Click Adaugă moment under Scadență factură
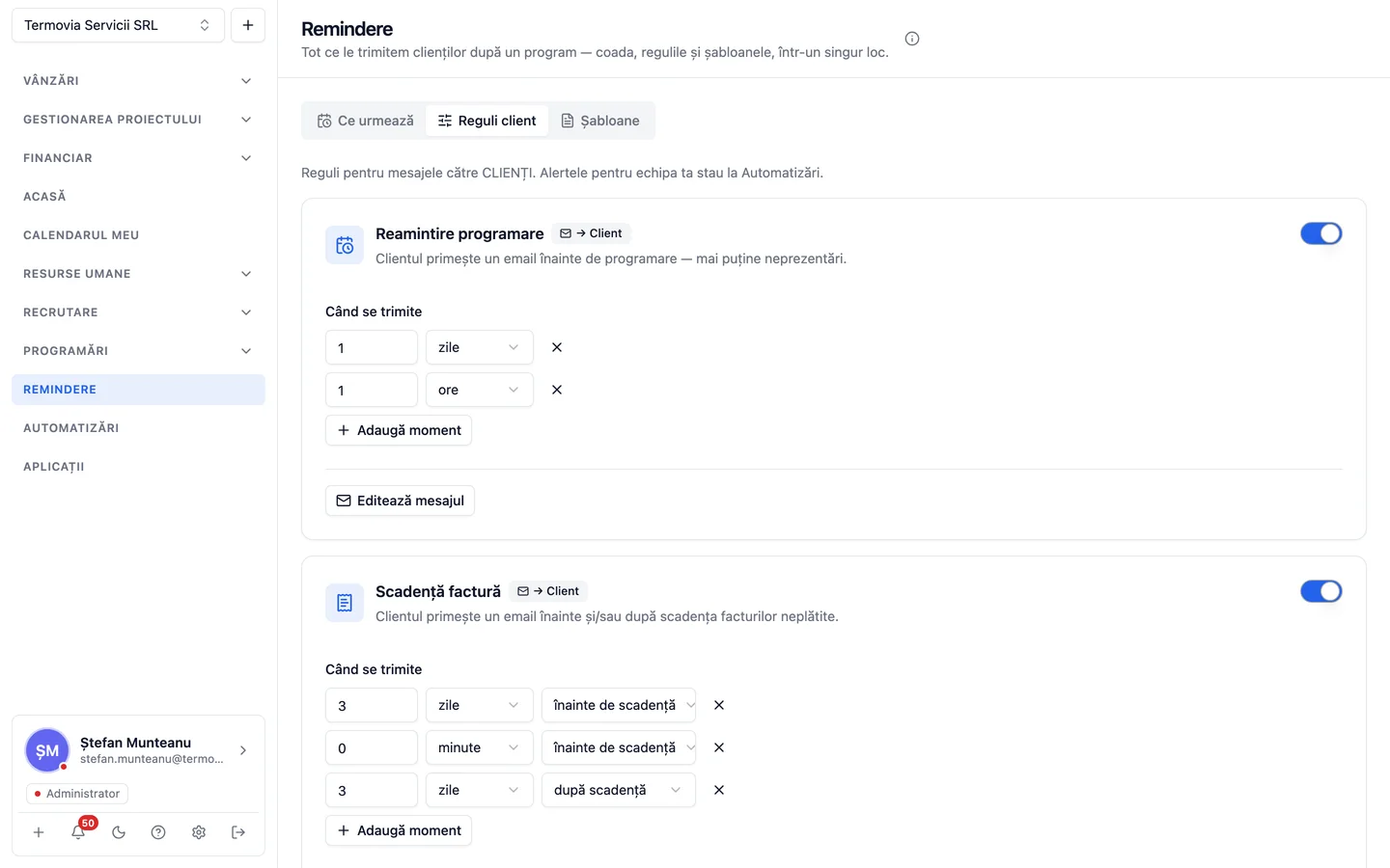 pos(399,830)
